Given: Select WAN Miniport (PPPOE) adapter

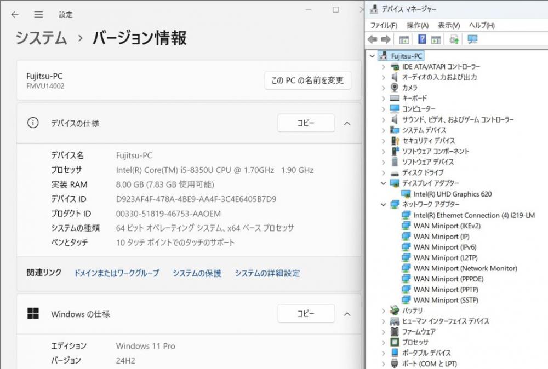Looking at the screenshot, I should coord(448,279).
